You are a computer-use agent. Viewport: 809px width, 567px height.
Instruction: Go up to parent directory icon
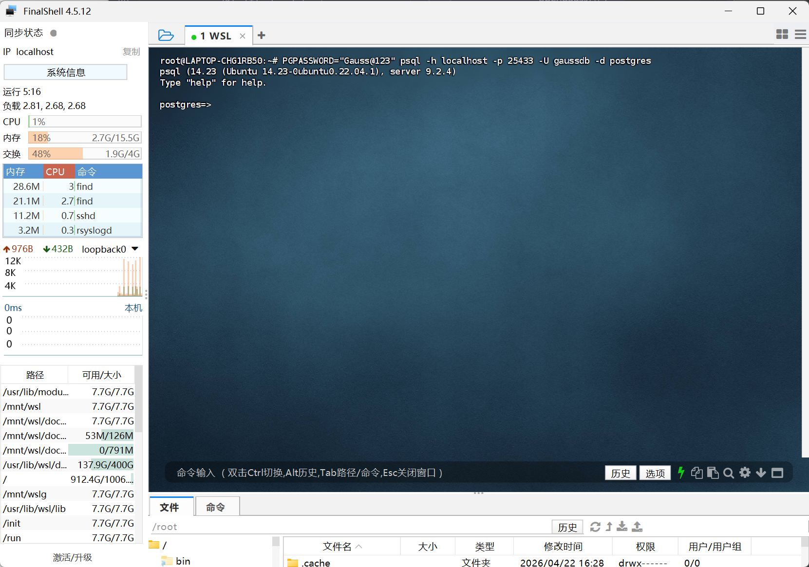[x=609, y=527]
